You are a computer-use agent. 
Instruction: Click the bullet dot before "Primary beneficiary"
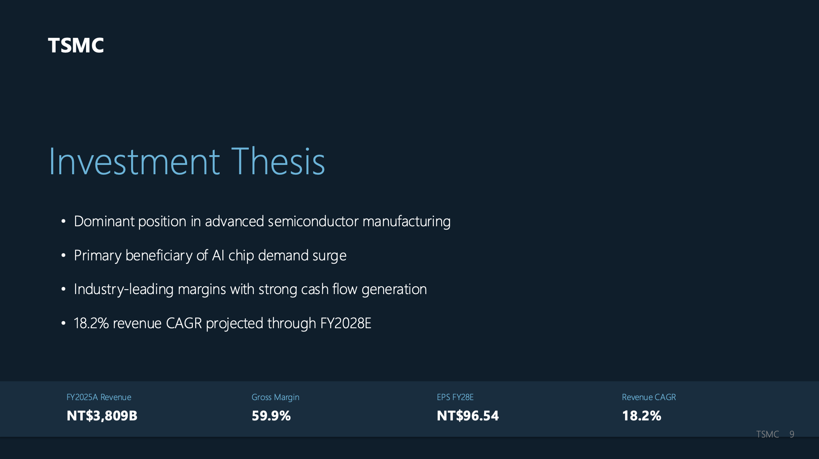tap(63, 255)
